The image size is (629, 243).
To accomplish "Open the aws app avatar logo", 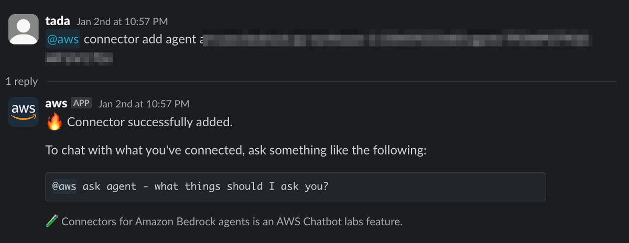I will click(x=24, y=112).
